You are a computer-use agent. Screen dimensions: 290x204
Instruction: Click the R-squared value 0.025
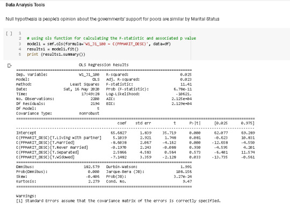click(186, 74)
